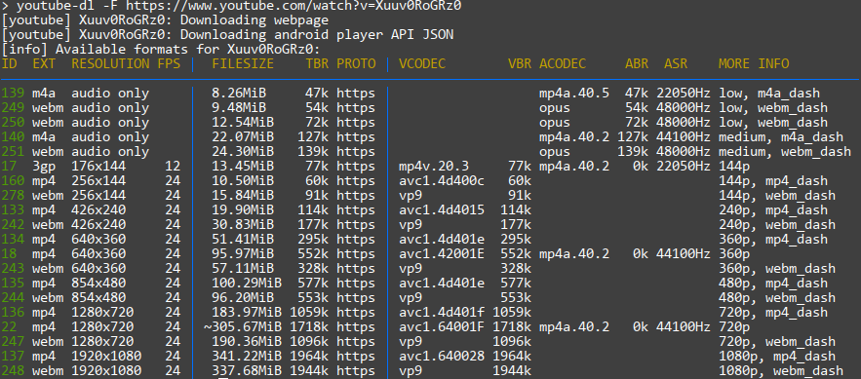861x379 pixels.
Task: Select the format ID 160
Action: coord(14,181)
